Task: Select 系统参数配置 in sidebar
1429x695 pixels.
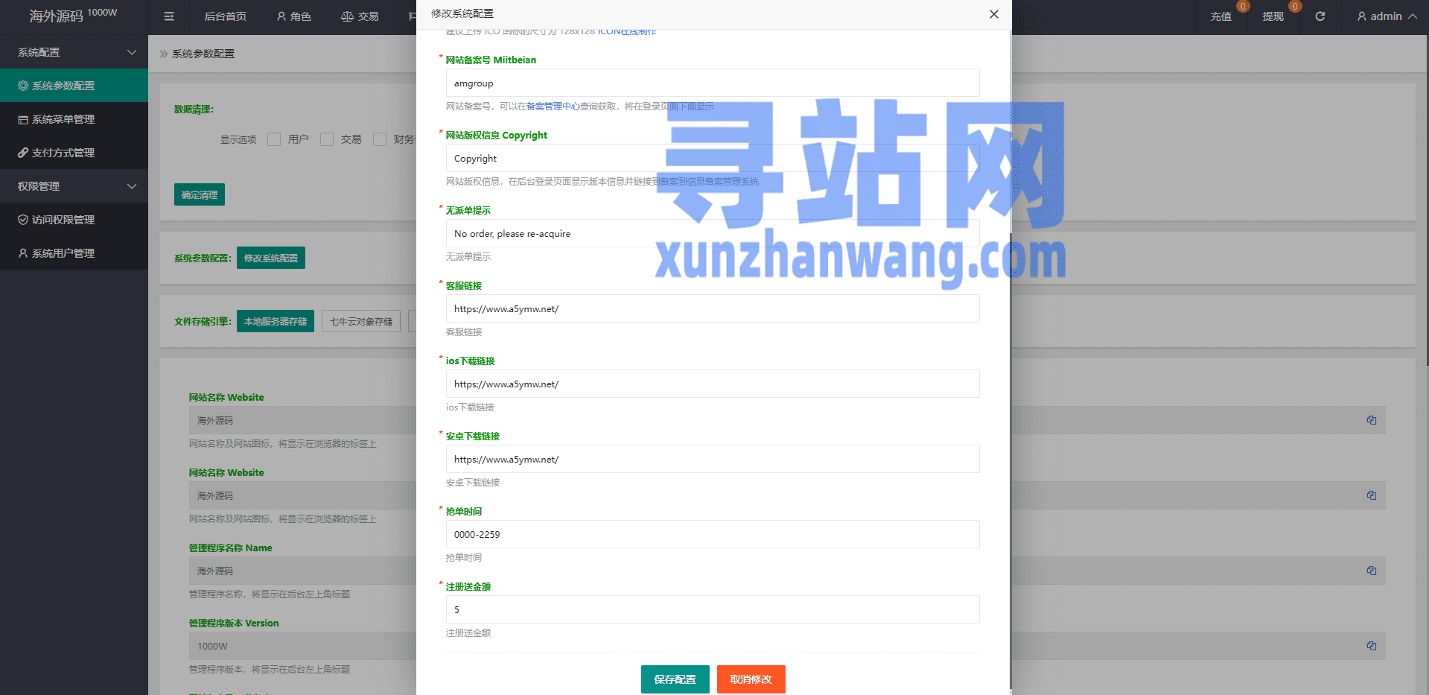Action: pos(74,86)
